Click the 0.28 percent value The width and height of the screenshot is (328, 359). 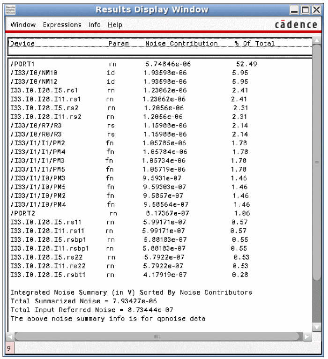tap(240, 275)
